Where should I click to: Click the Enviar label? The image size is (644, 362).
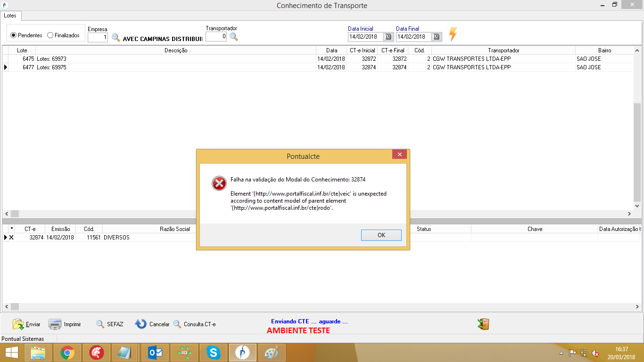coord(33,324)
